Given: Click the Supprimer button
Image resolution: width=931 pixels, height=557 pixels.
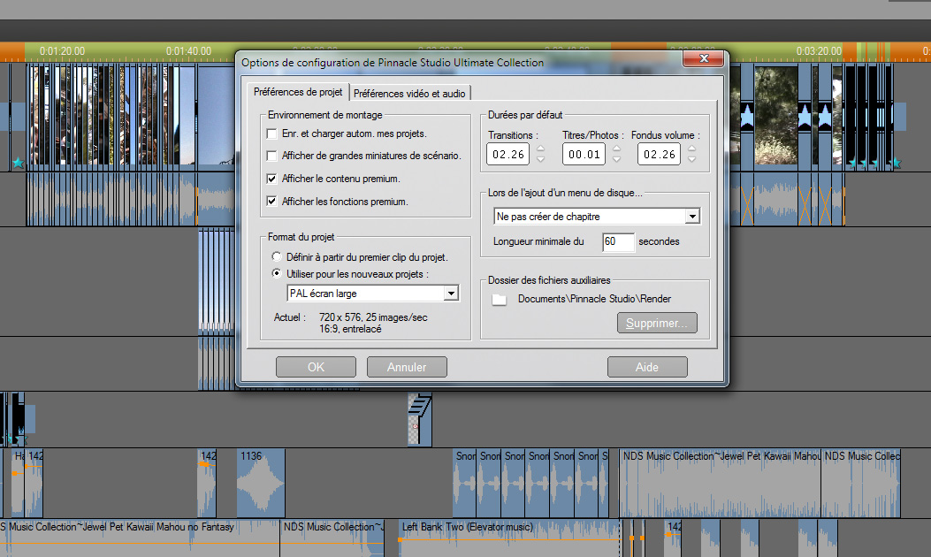Looking at the screenshot, I should (x=657, y=323).
